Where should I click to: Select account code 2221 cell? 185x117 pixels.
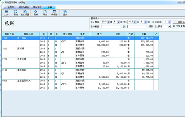pos(9,59)
